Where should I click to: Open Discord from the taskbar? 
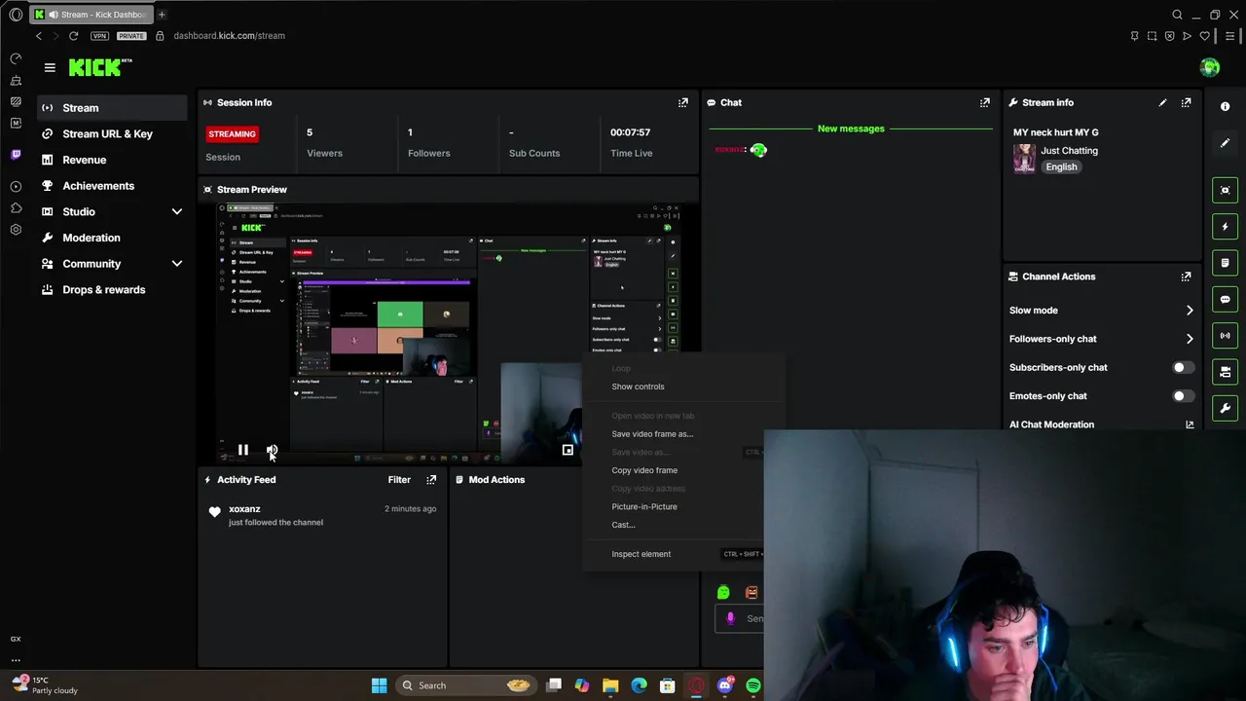pos(724,685)
